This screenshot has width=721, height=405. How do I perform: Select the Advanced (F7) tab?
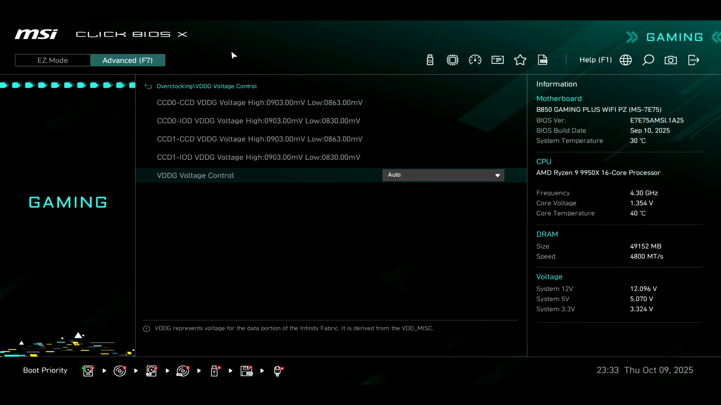tap(128, 60)
